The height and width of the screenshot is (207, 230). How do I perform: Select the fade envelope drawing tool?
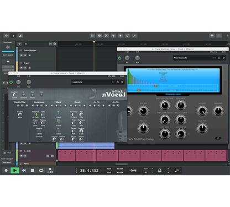(20, 36)
